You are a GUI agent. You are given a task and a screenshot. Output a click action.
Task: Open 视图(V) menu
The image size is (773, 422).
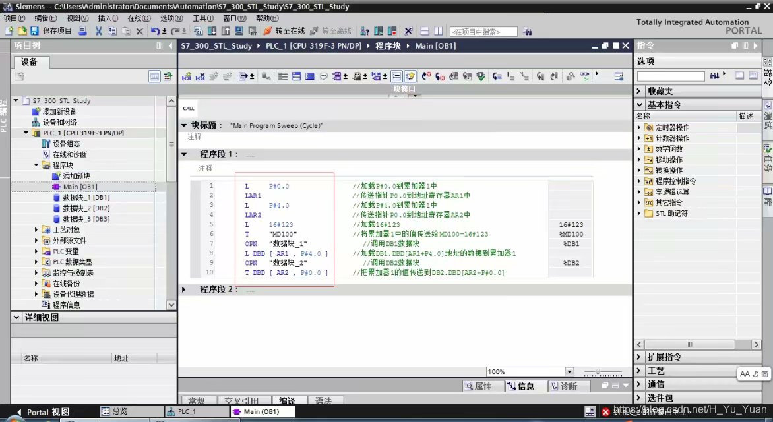pyautogui.click(x=77, y=18)
